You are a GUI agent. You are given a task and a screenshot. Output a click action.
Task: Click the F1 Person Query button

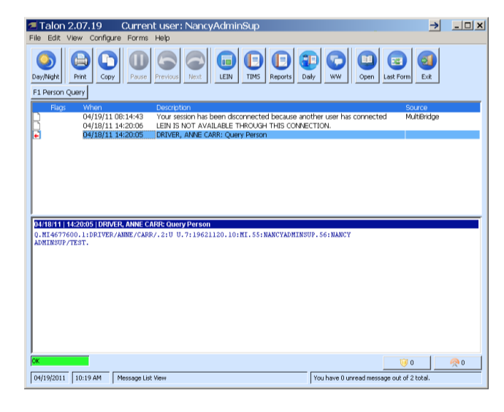[x=59, y=93]
